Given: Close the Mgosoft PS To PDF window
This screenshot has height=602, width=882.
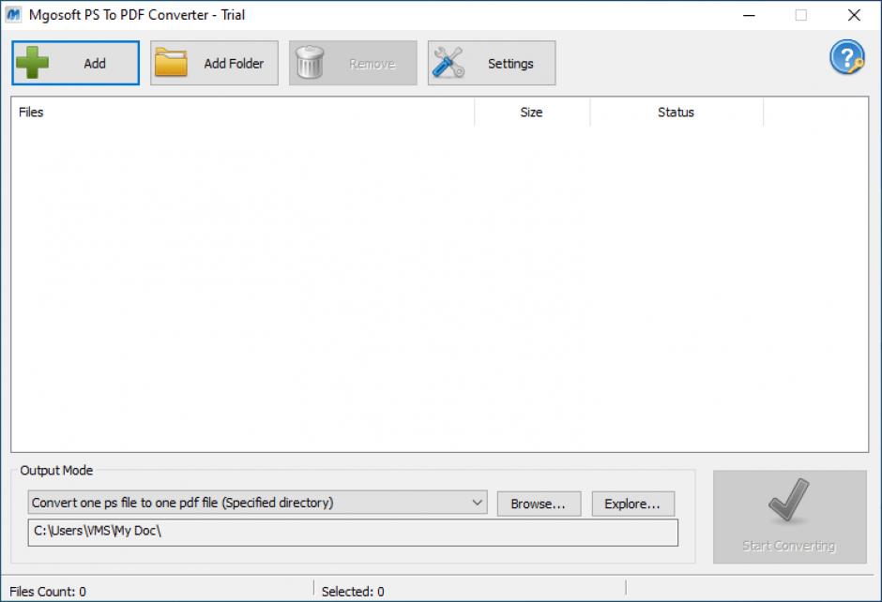Looking at the screenshot, I should [x=854, y=15].
